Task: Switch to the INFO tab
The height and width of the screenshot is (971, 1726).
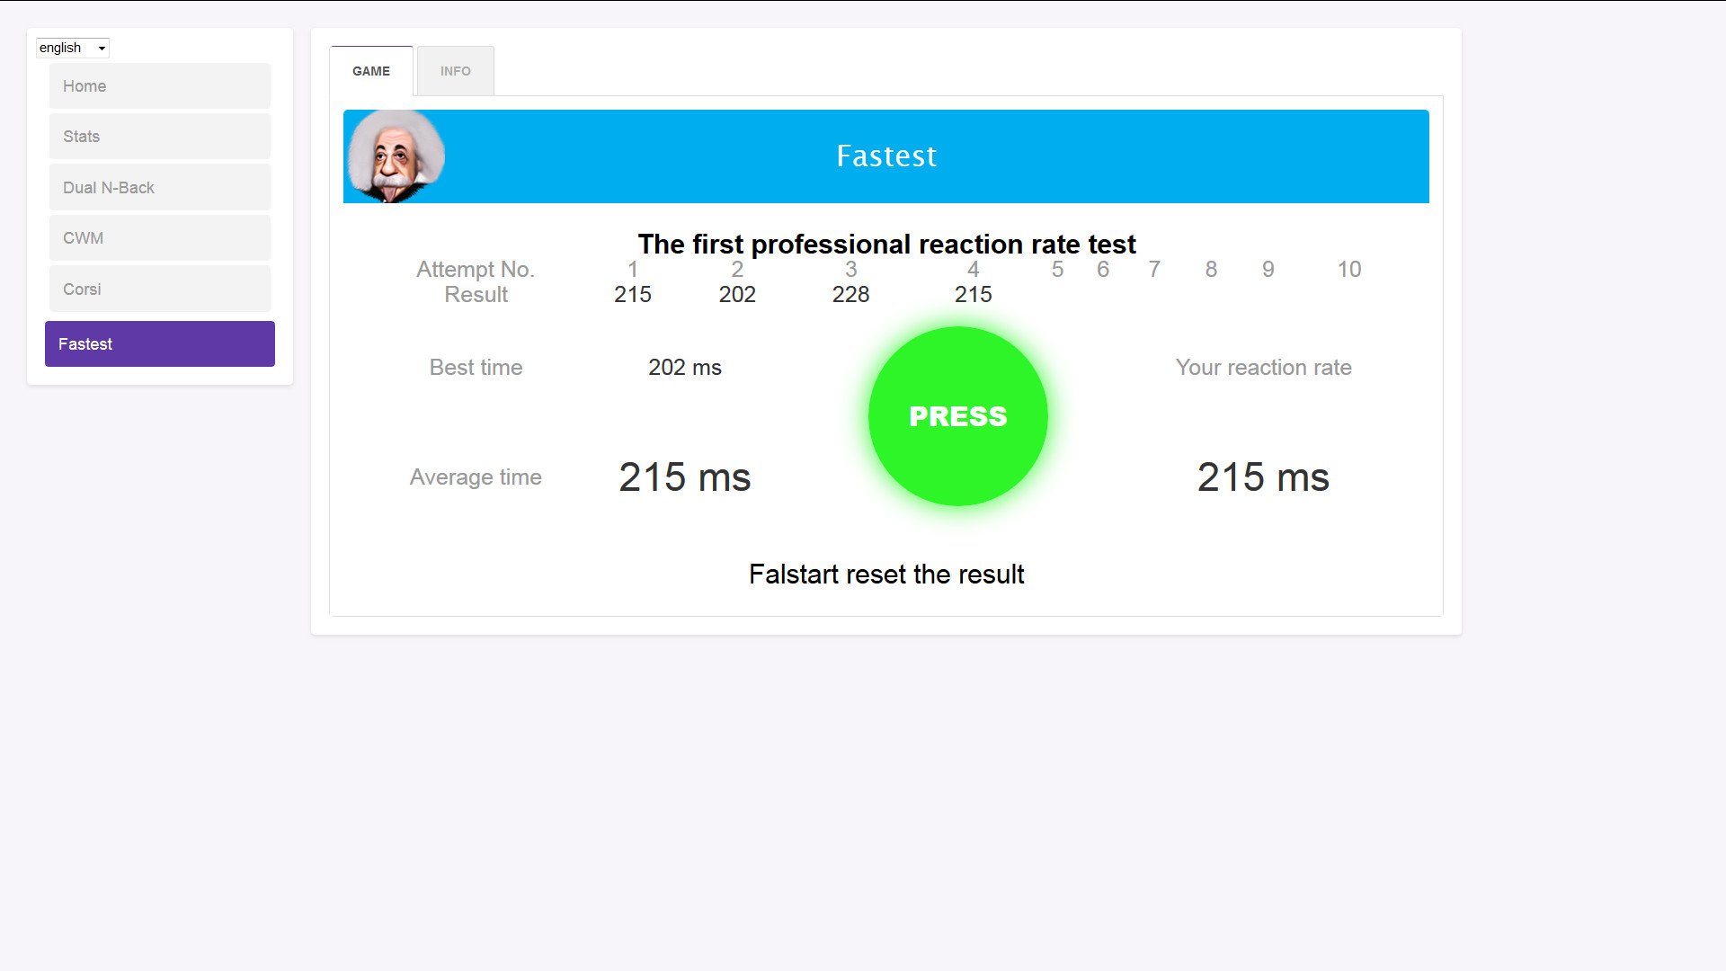Action: tap(455, 71)
